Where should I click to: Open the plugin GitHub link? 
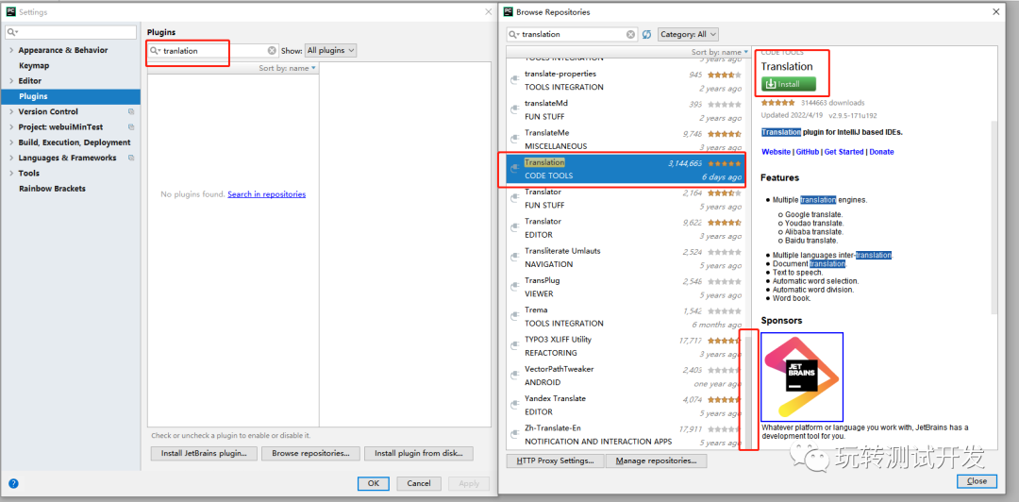[x=807, y=152]
